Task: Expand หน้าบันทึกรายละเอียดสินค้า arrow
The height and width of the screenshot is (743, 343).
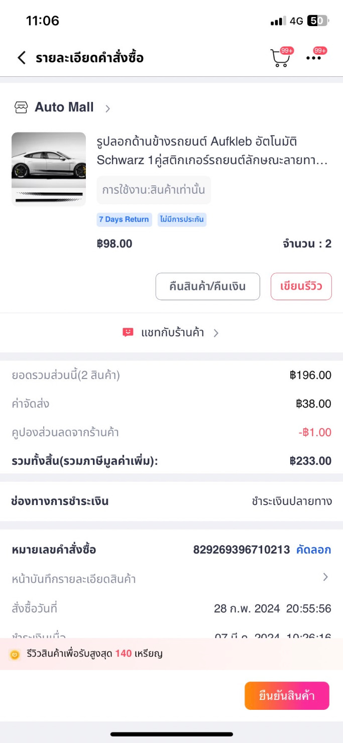Action: [x=325, y=577]
